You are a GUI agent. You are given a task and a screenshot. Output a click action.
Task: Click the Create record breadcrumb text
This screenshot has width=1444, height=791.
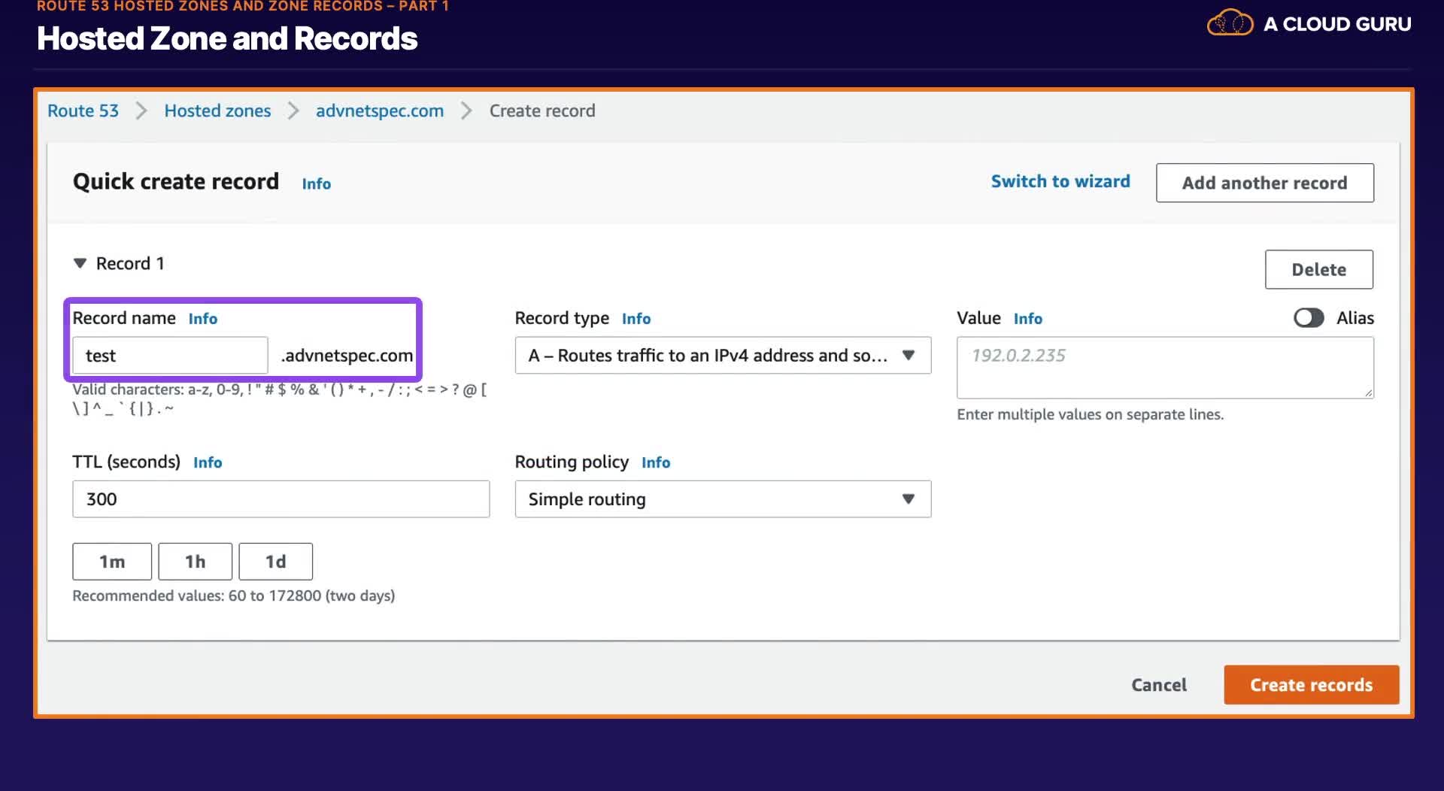click(x=542, y=111)
